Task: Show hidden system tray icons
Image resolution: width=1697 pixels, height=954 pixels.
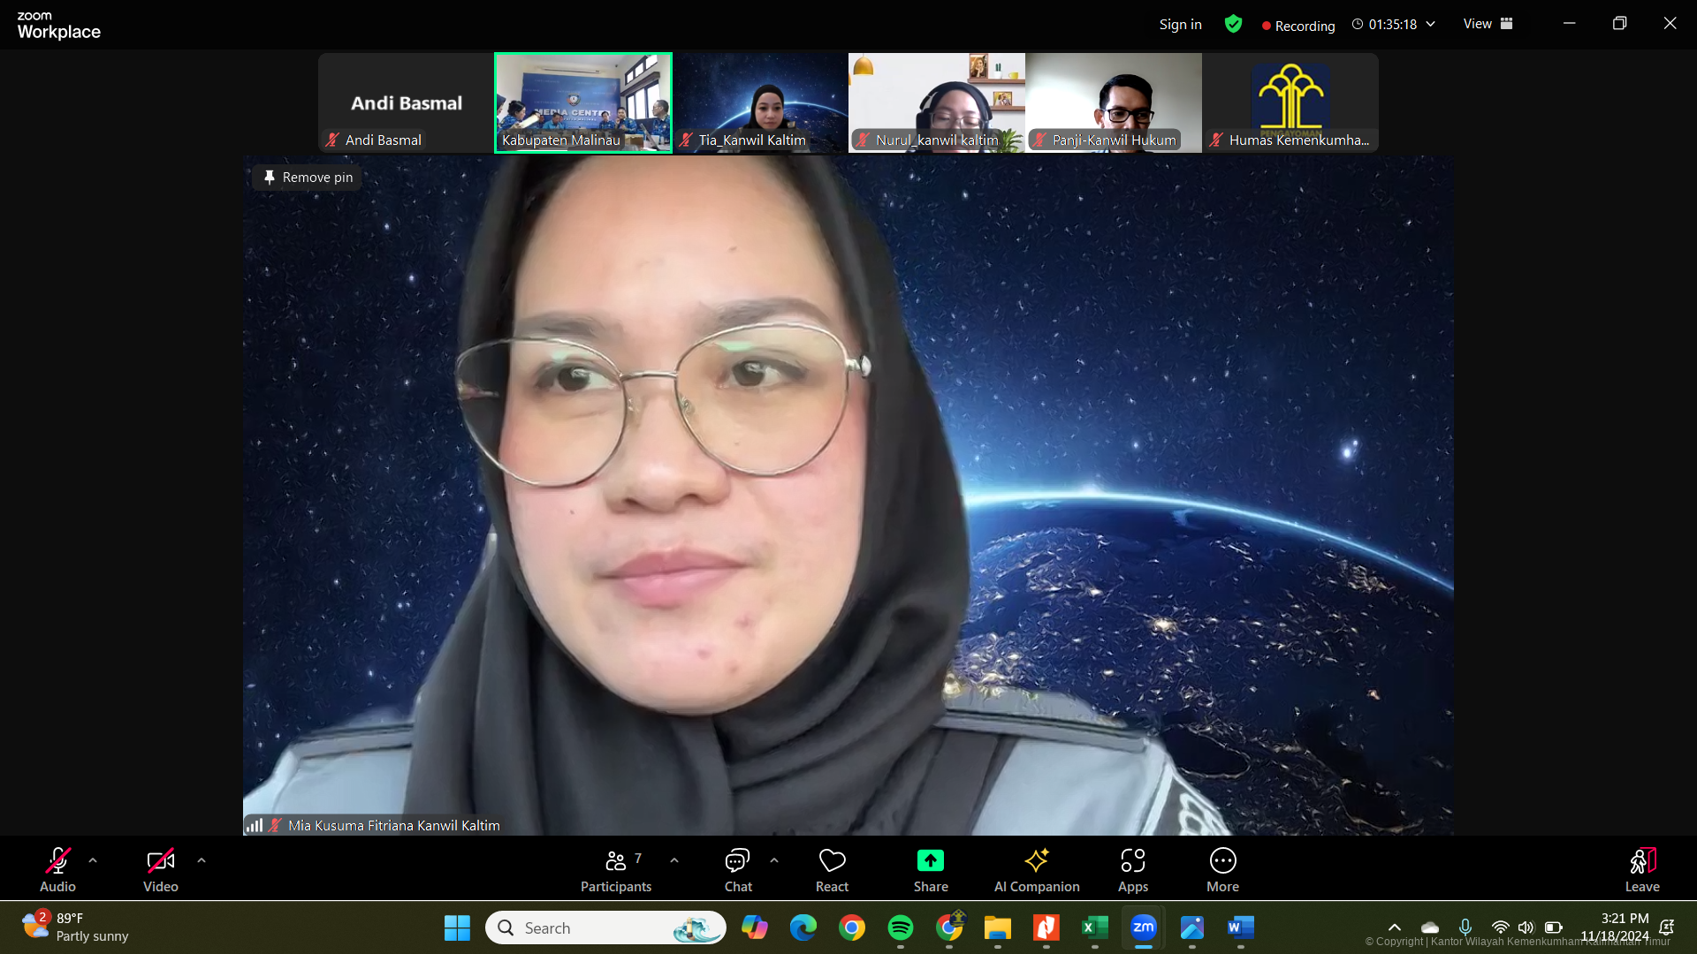Action: coord(1395,927)
